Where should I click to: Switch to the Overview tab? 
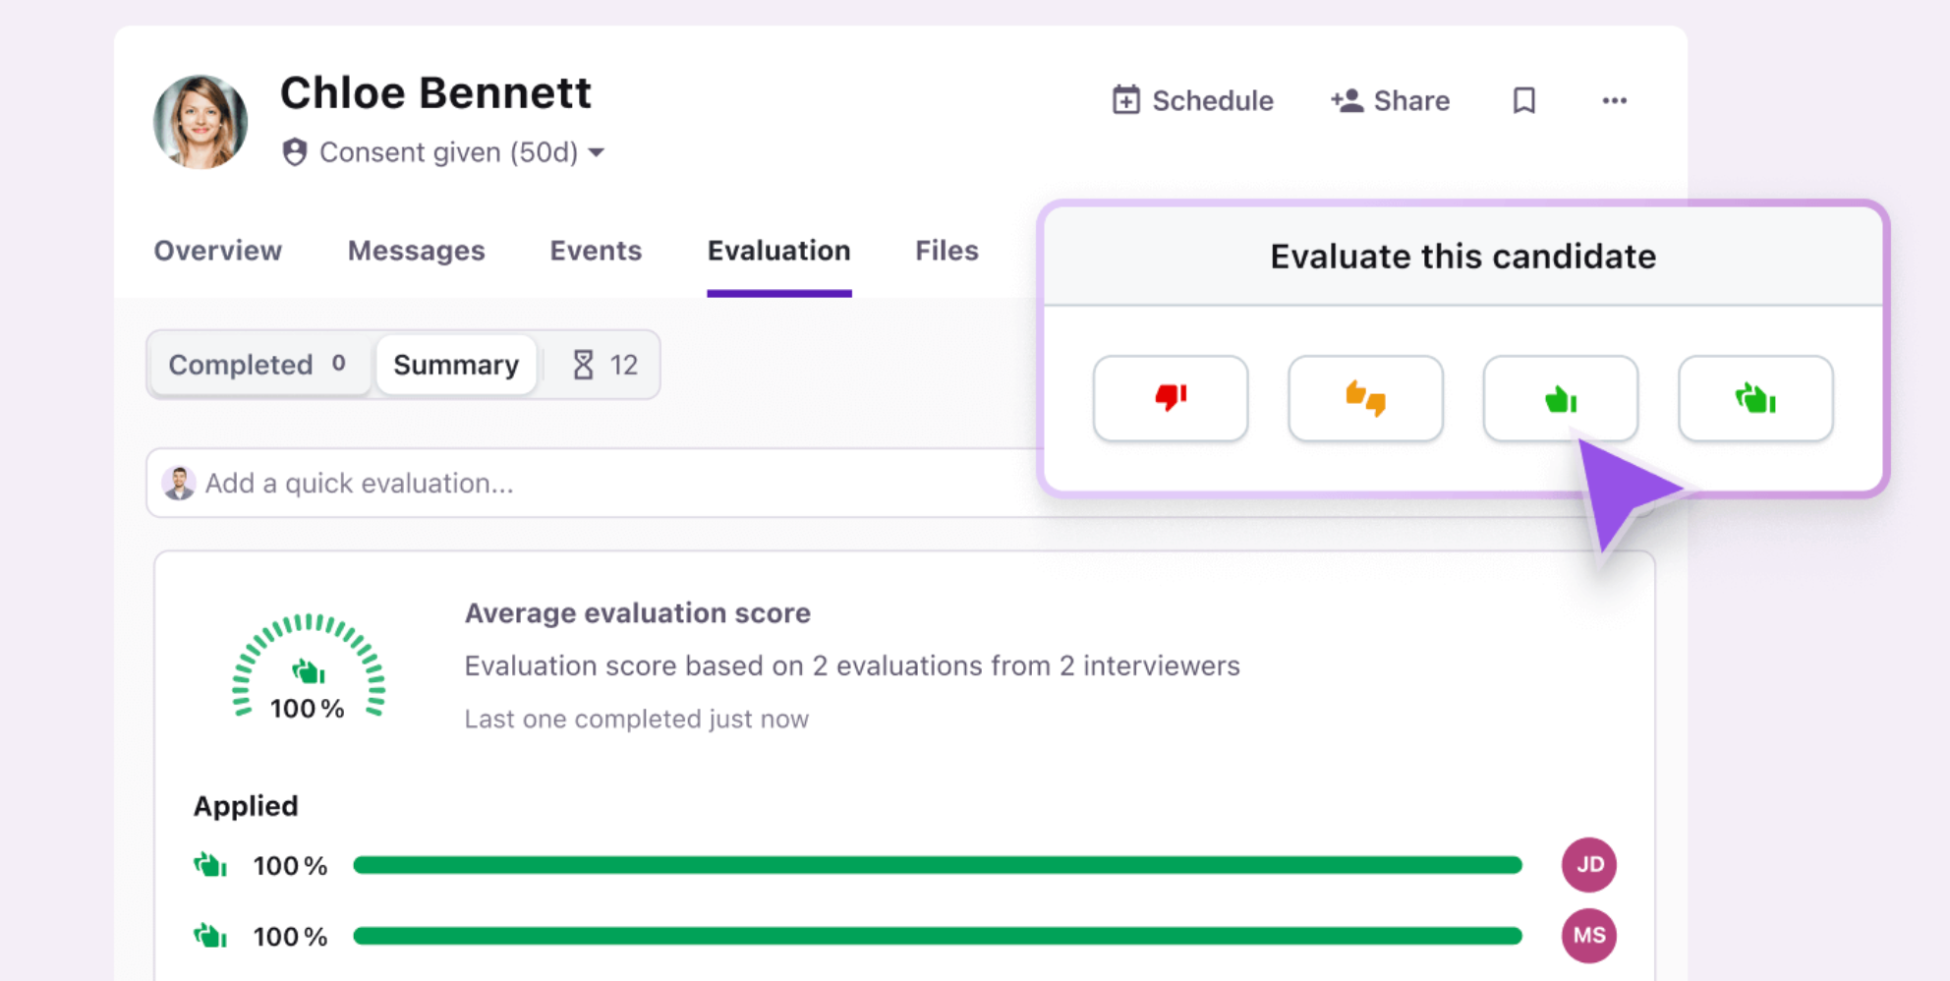pyautogui.click(x=217, y=251)
